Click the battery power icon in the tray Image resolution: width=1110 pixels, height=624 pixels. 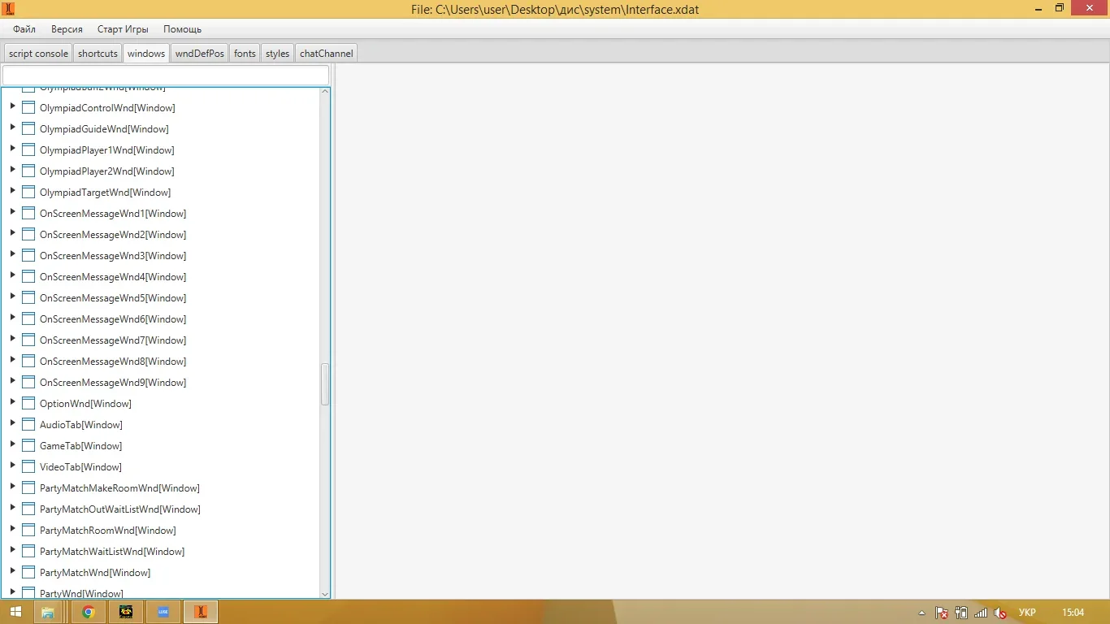pyautogui.click(x=961, y=612)
